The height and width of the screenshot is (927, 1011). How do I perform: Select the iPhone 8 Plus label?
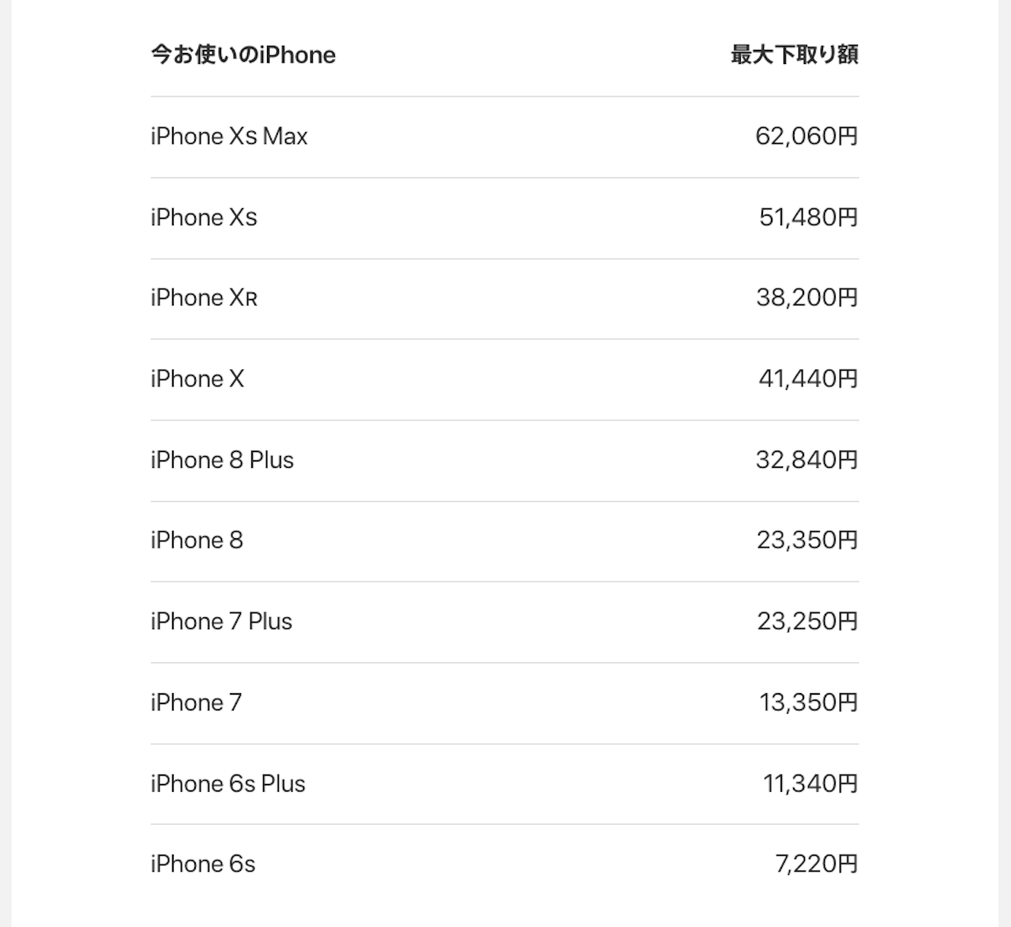(x=222, y=460)
